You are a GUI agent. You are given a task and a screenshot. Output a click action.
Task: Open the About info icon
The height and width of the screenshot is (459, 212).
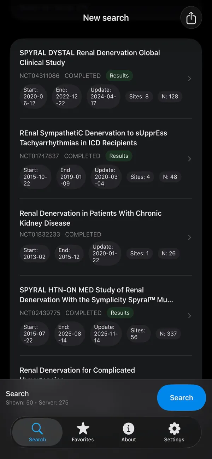click(x=128, y=429)
